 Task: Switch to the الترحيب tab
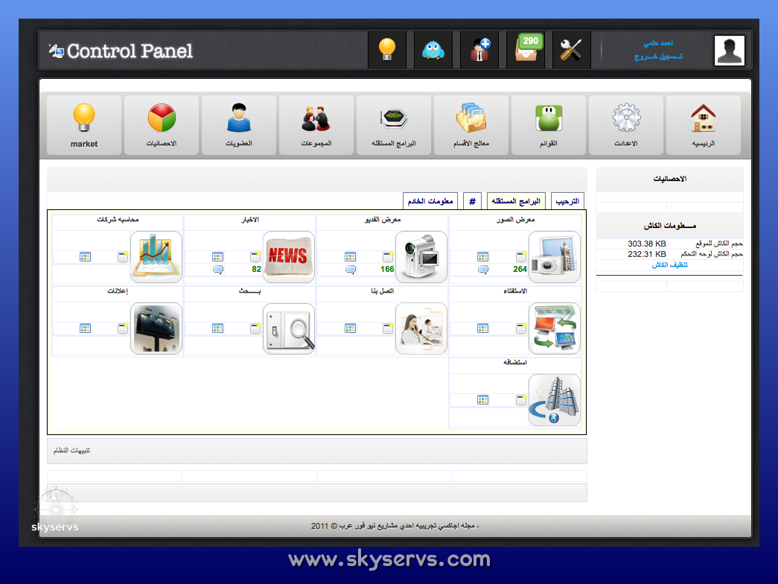(x=568, y=201)
